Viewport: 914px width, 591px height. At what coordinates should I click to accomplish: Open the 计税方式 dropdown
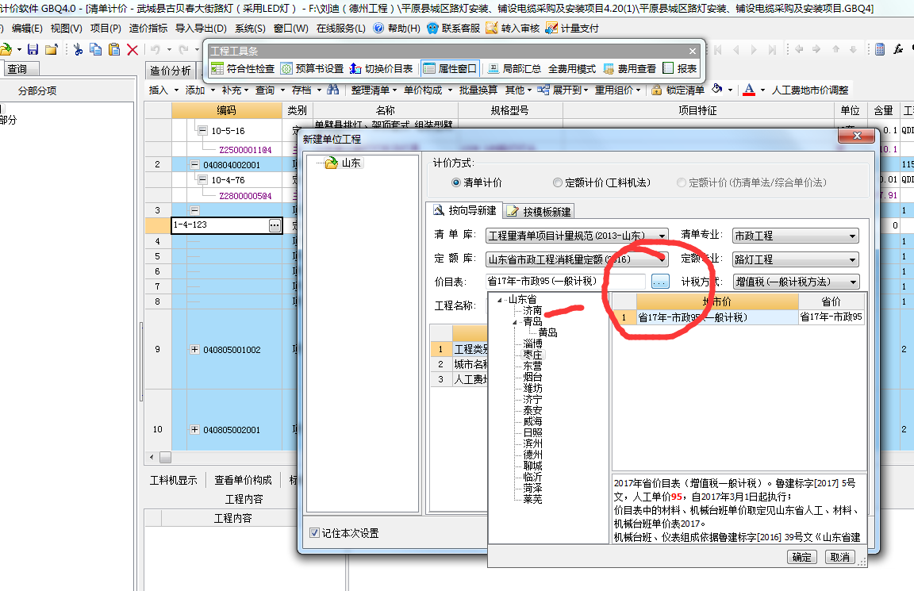pyautogui.click(x=853, y=281)
